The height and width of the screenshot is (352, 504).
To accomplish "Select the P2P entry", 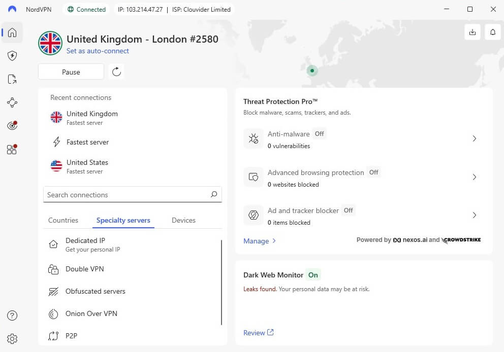I will point(132,336).
